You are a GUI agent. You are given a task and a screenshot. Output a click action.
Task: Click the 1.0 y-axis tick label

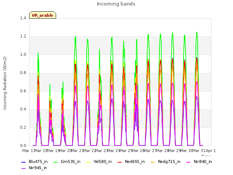23,54
